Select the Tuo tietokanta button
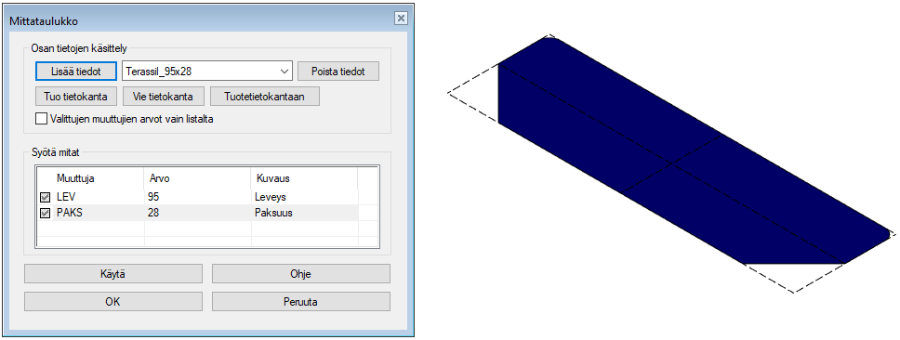 [x=76, y=97]
